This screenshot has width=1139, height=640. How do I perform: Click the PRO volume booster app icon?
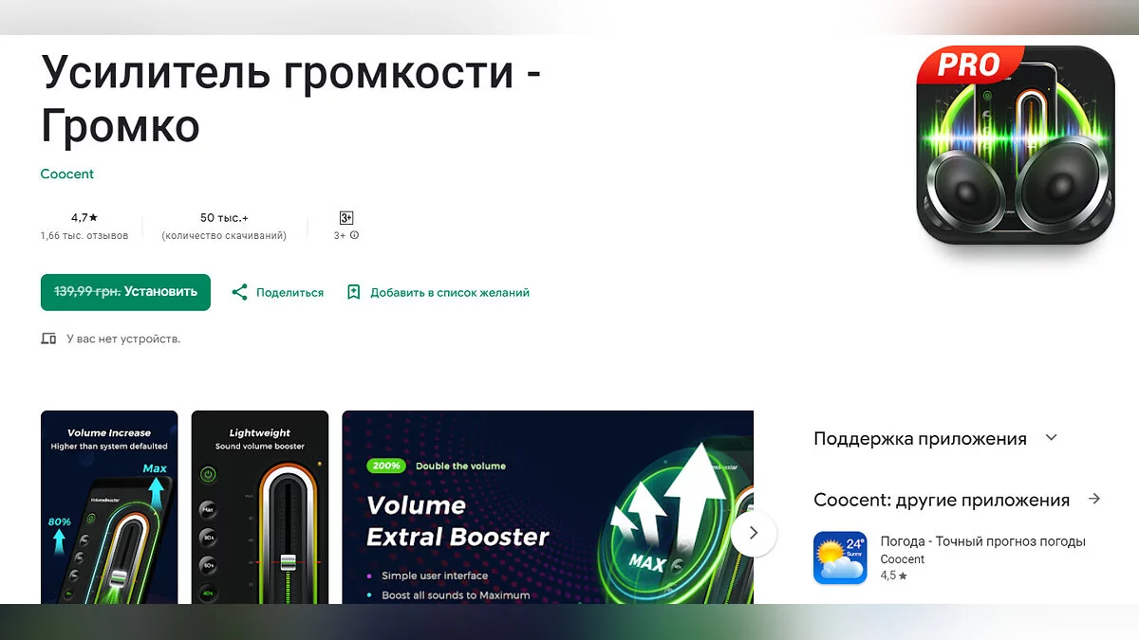click(x=1016, y=145)
